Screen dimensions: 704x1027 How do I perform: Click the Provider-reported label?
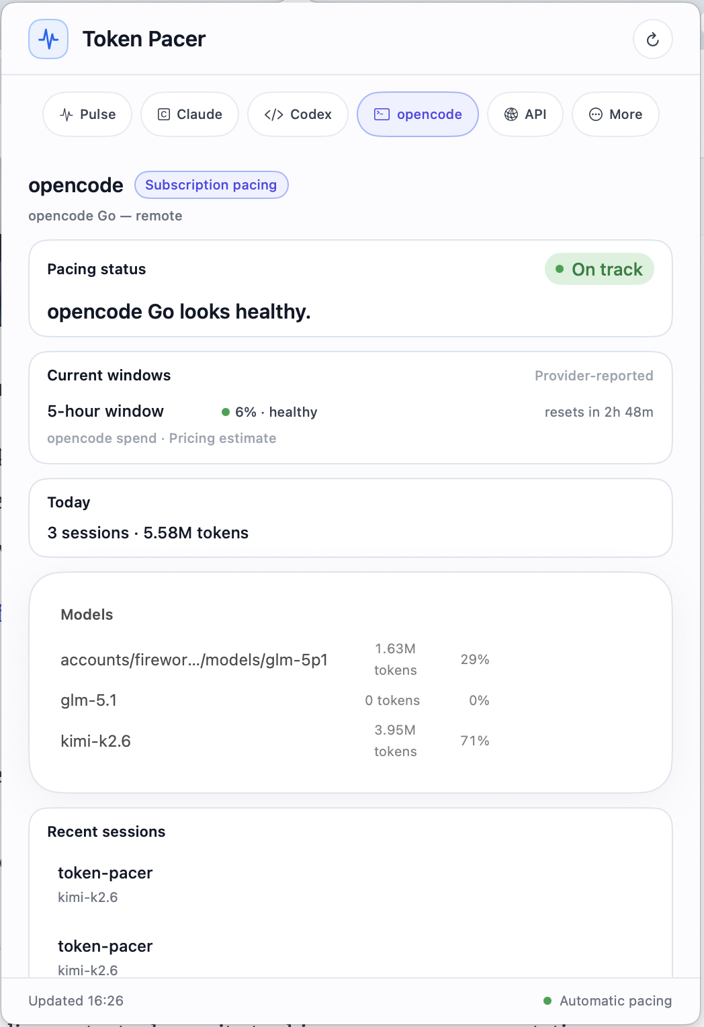click(x=594, y=376)
